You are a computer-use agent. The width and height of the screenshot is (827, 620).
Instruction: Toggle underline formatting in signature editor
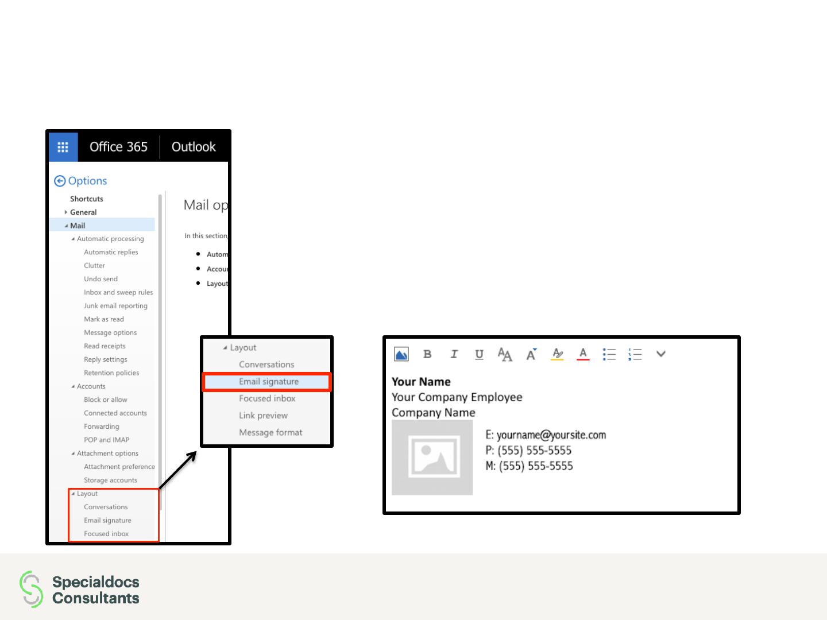pos(479,354)
